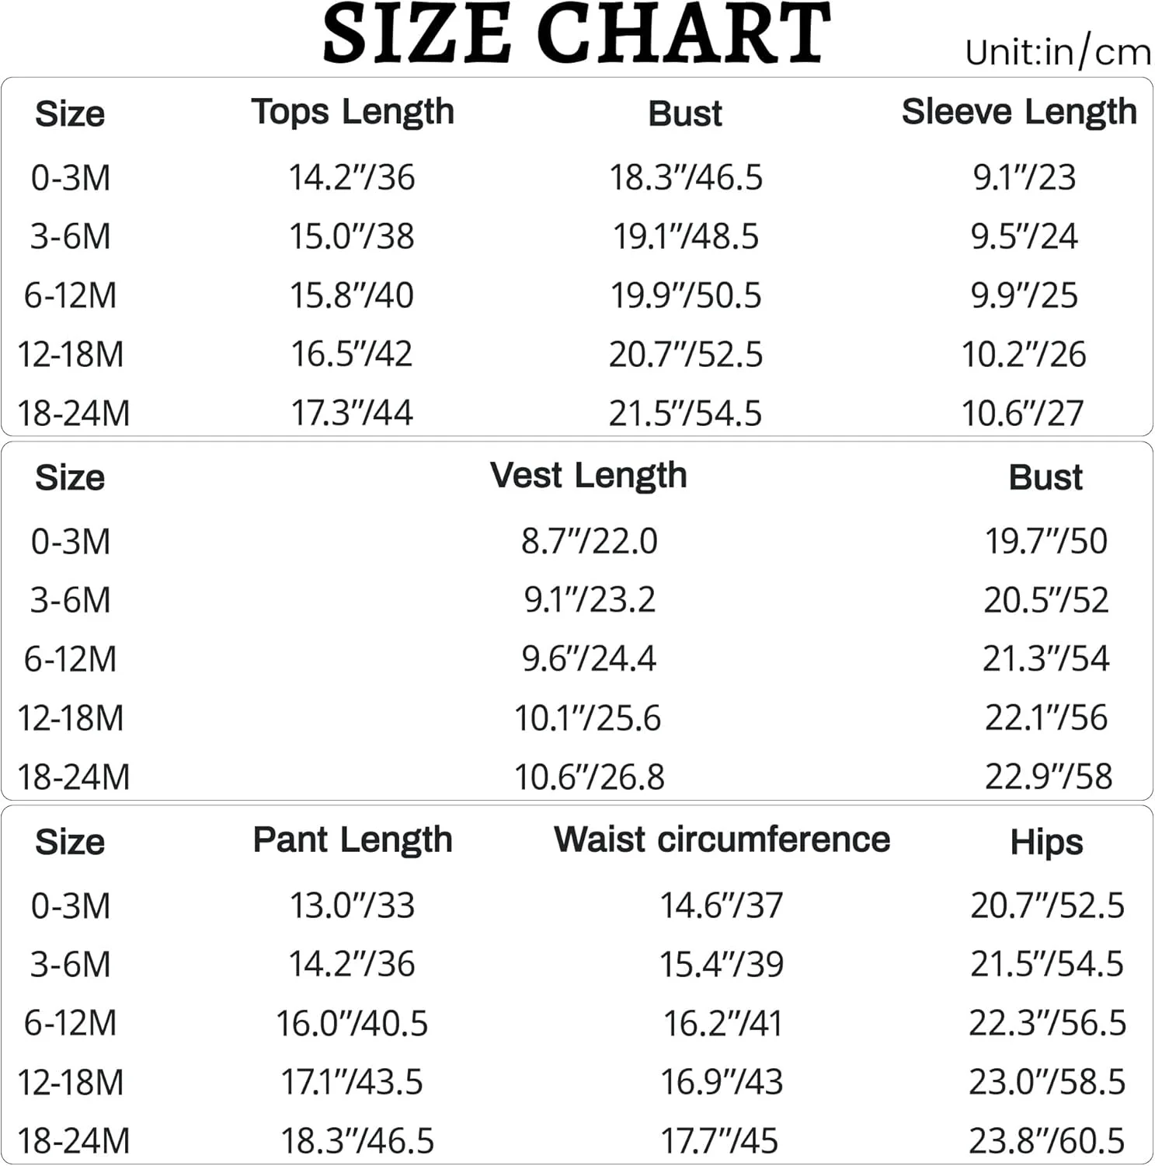
Task: Click the Unit:in/cm label
Action: [1057, 53]
